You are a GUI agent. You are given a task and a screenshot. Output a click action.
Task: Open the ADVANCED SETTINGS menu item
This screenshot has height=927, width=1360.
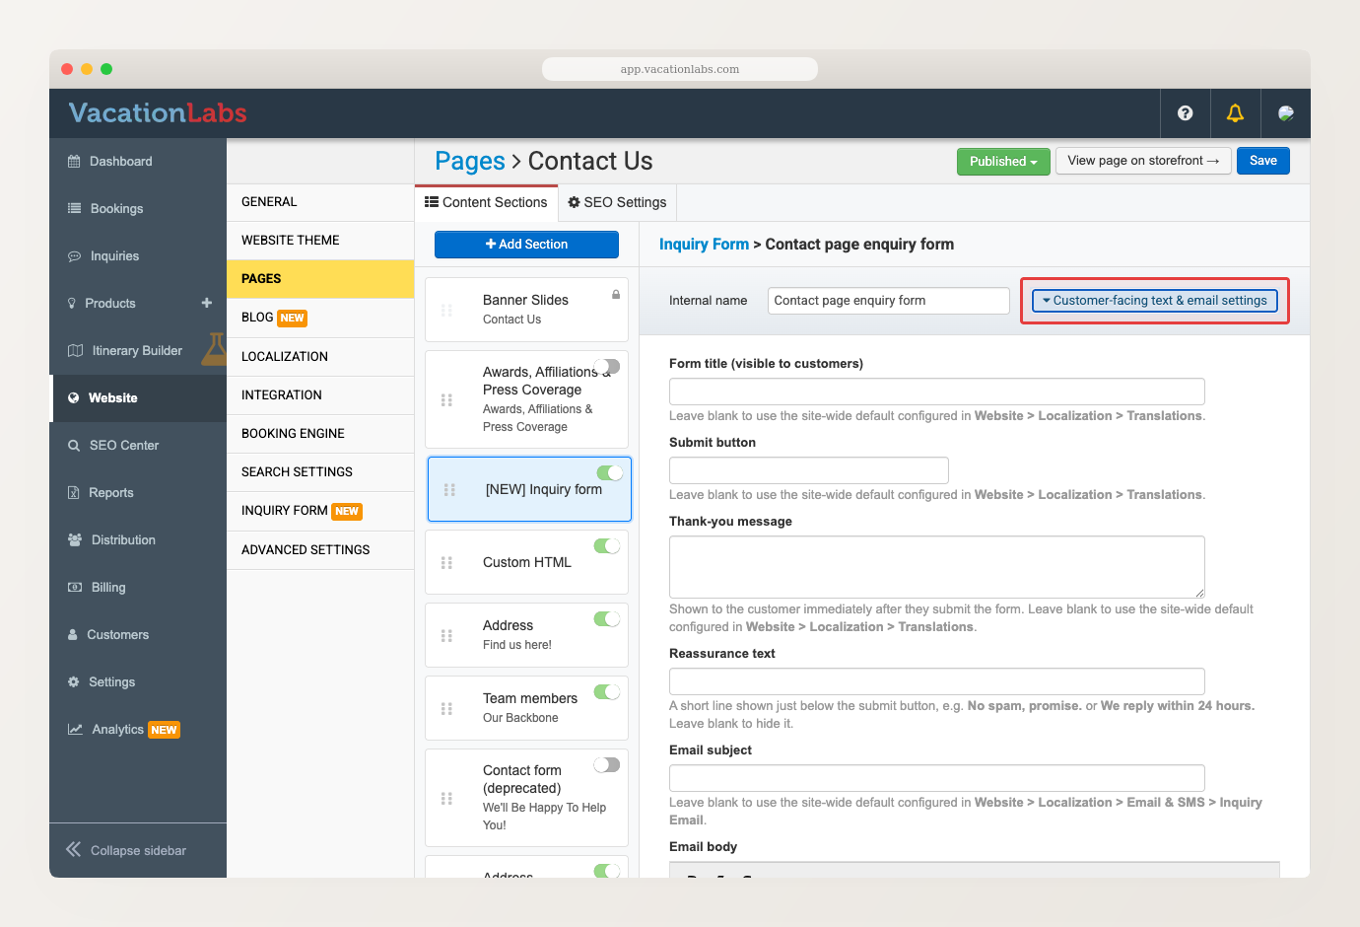(320, 550)
